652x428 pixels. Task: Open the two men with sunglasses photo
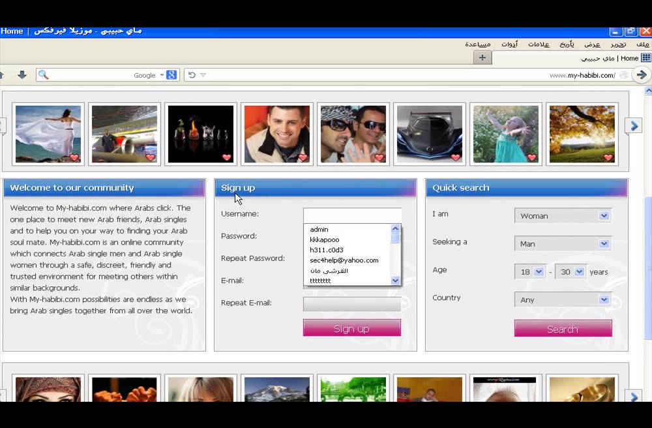click(x=353, y=134)
